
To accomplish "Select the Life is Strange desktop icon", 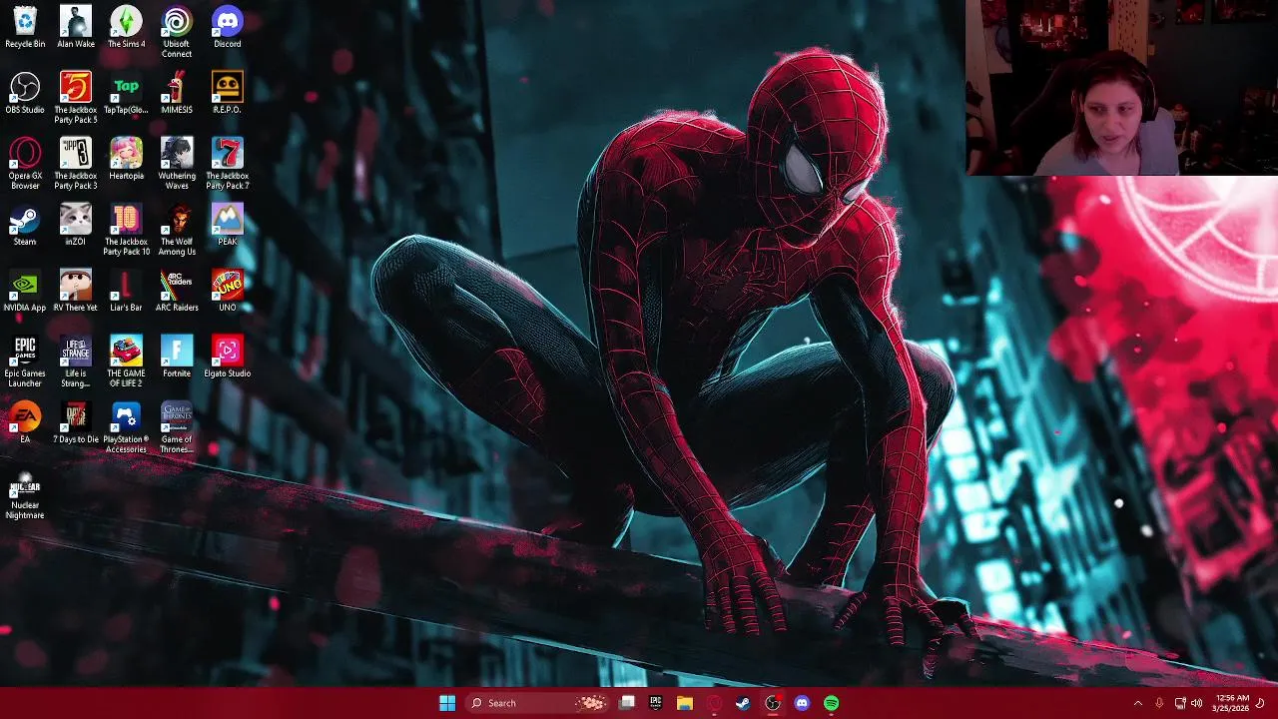I will coord(76,361).
